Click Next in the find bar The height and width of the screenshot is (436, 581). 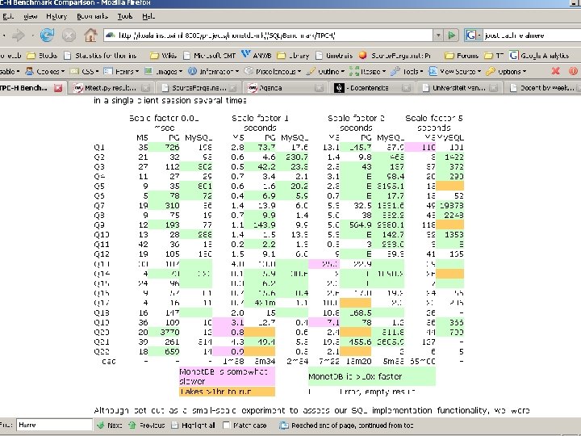pyautogui.click(x=109, y=426)
